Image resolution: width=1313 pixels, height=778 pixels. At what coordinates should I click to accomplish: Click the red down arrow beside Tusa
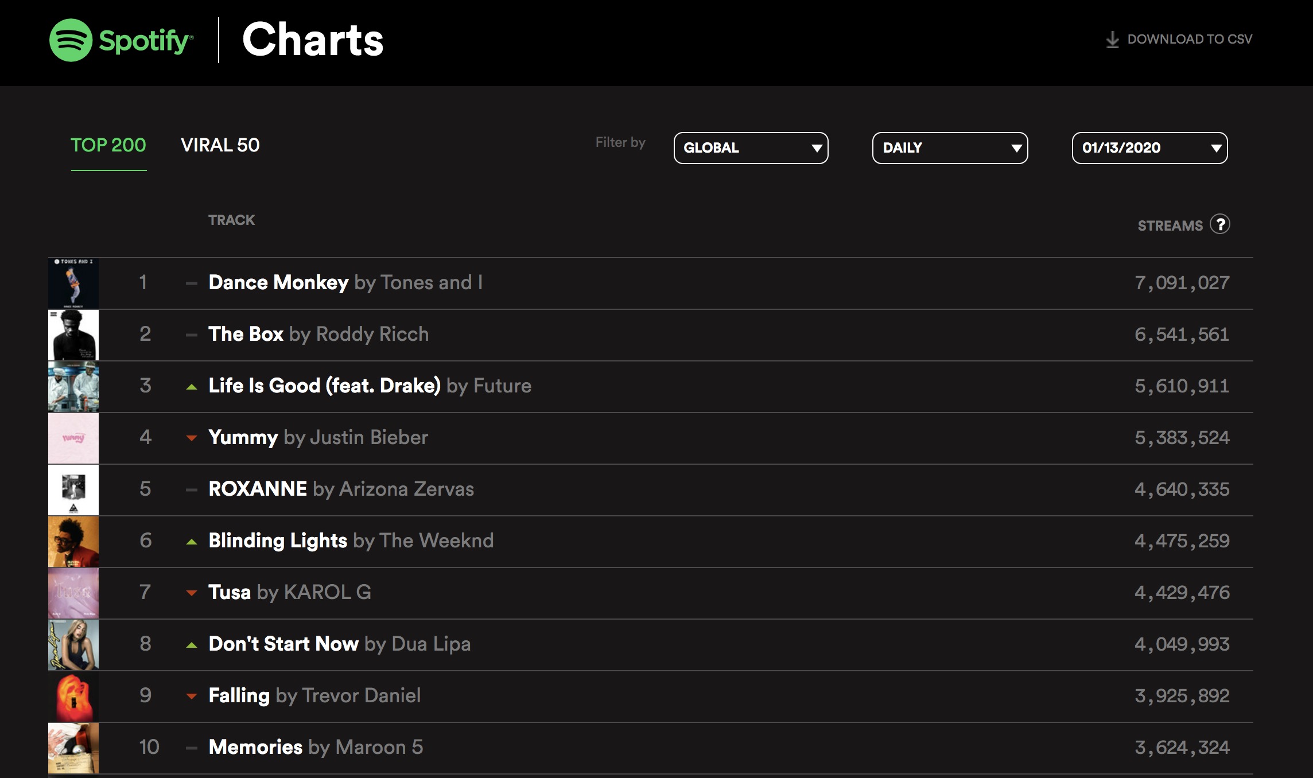pyautogui.click(x=192, y=593)
